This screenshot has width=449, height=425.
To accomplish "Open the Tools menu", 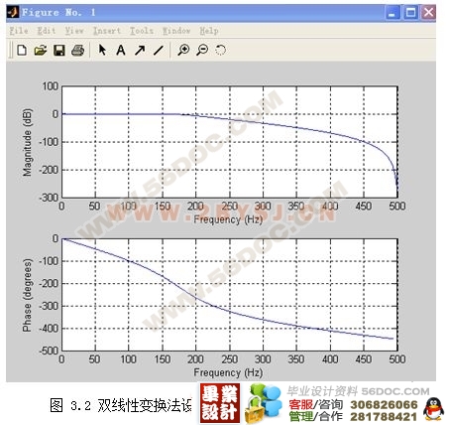I will (x=142, y=31).
